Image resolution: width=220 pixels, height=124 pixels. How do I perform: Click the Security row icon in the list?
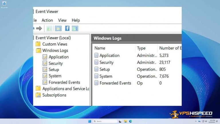click(96, 62)
